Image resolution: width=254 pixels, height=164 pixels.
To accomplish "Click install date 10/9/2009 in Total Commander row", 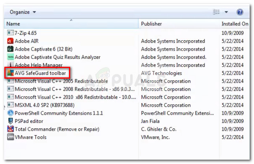I will coord(232,129).
